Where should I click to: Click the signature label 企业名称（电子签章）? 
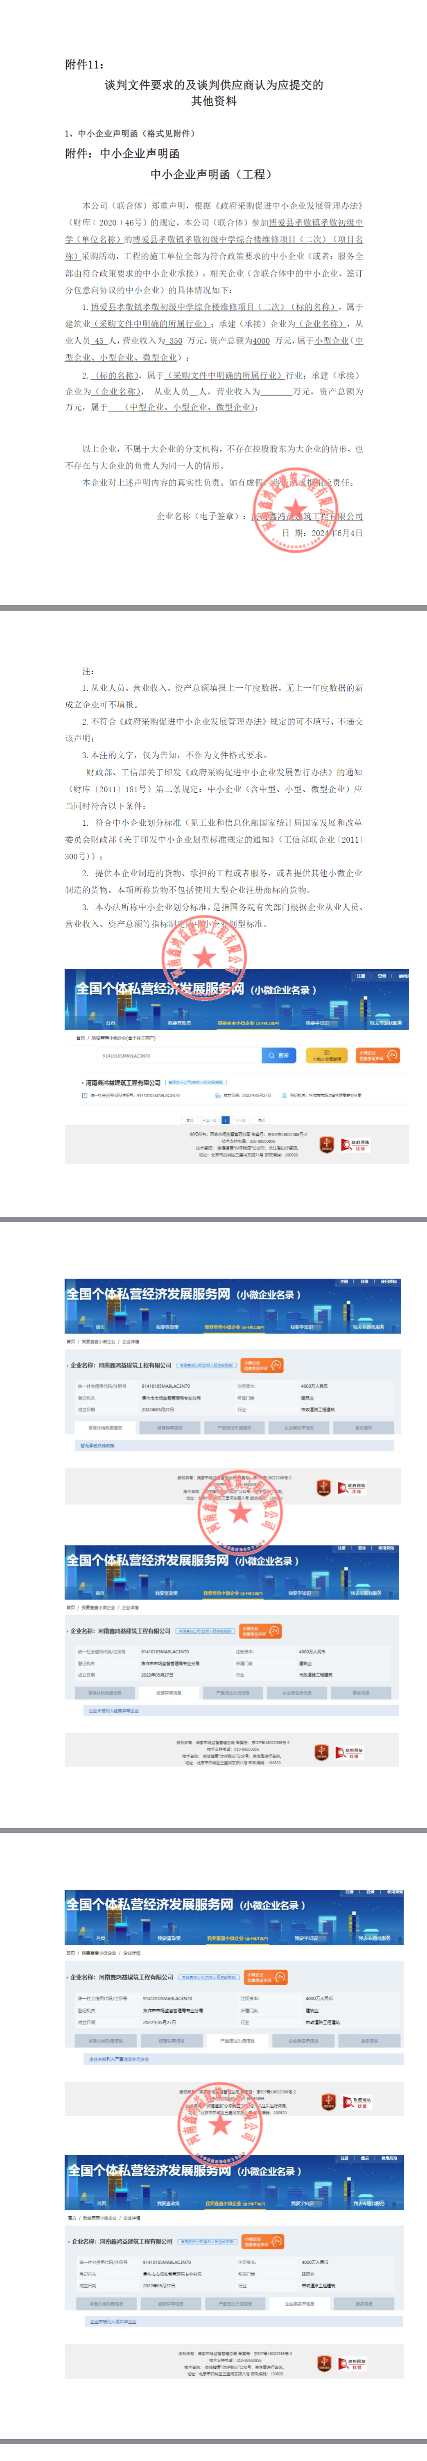tap(201, 516)
